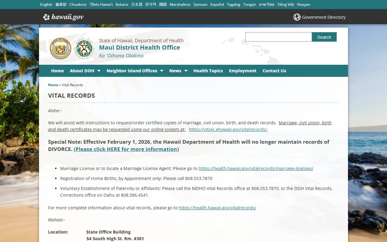Select Home in the main navigation bar
Image resolution: width=387 pixels, height=242 pixels.
click(x=57, y=71)
